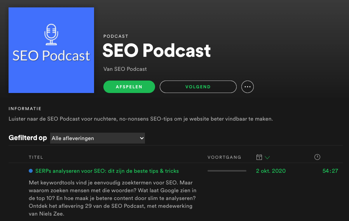Open the three-dot more options menu
The width and height of the screenshot is (349, 221).
click(248, 87)
